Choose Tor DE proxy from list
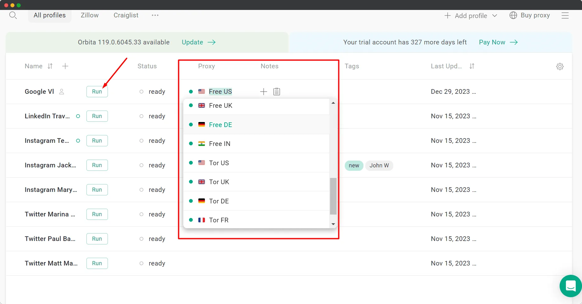Image resolution: width=582 pixels, height=304 pixels. pos(256,201)
